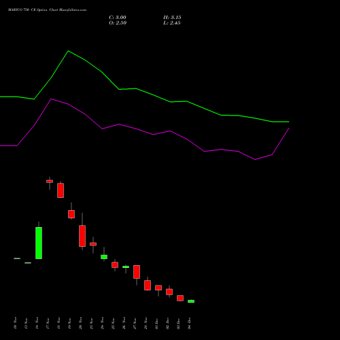Select the red candle for 18 Nov
This screenshot has width=340, height=340.
point(61,190)
